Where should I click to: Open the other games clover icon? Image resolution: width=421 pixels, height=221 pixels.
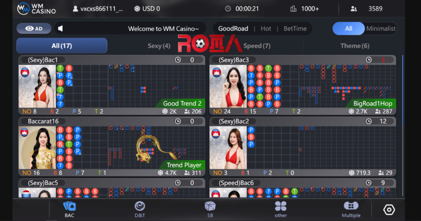click(280, 206)
